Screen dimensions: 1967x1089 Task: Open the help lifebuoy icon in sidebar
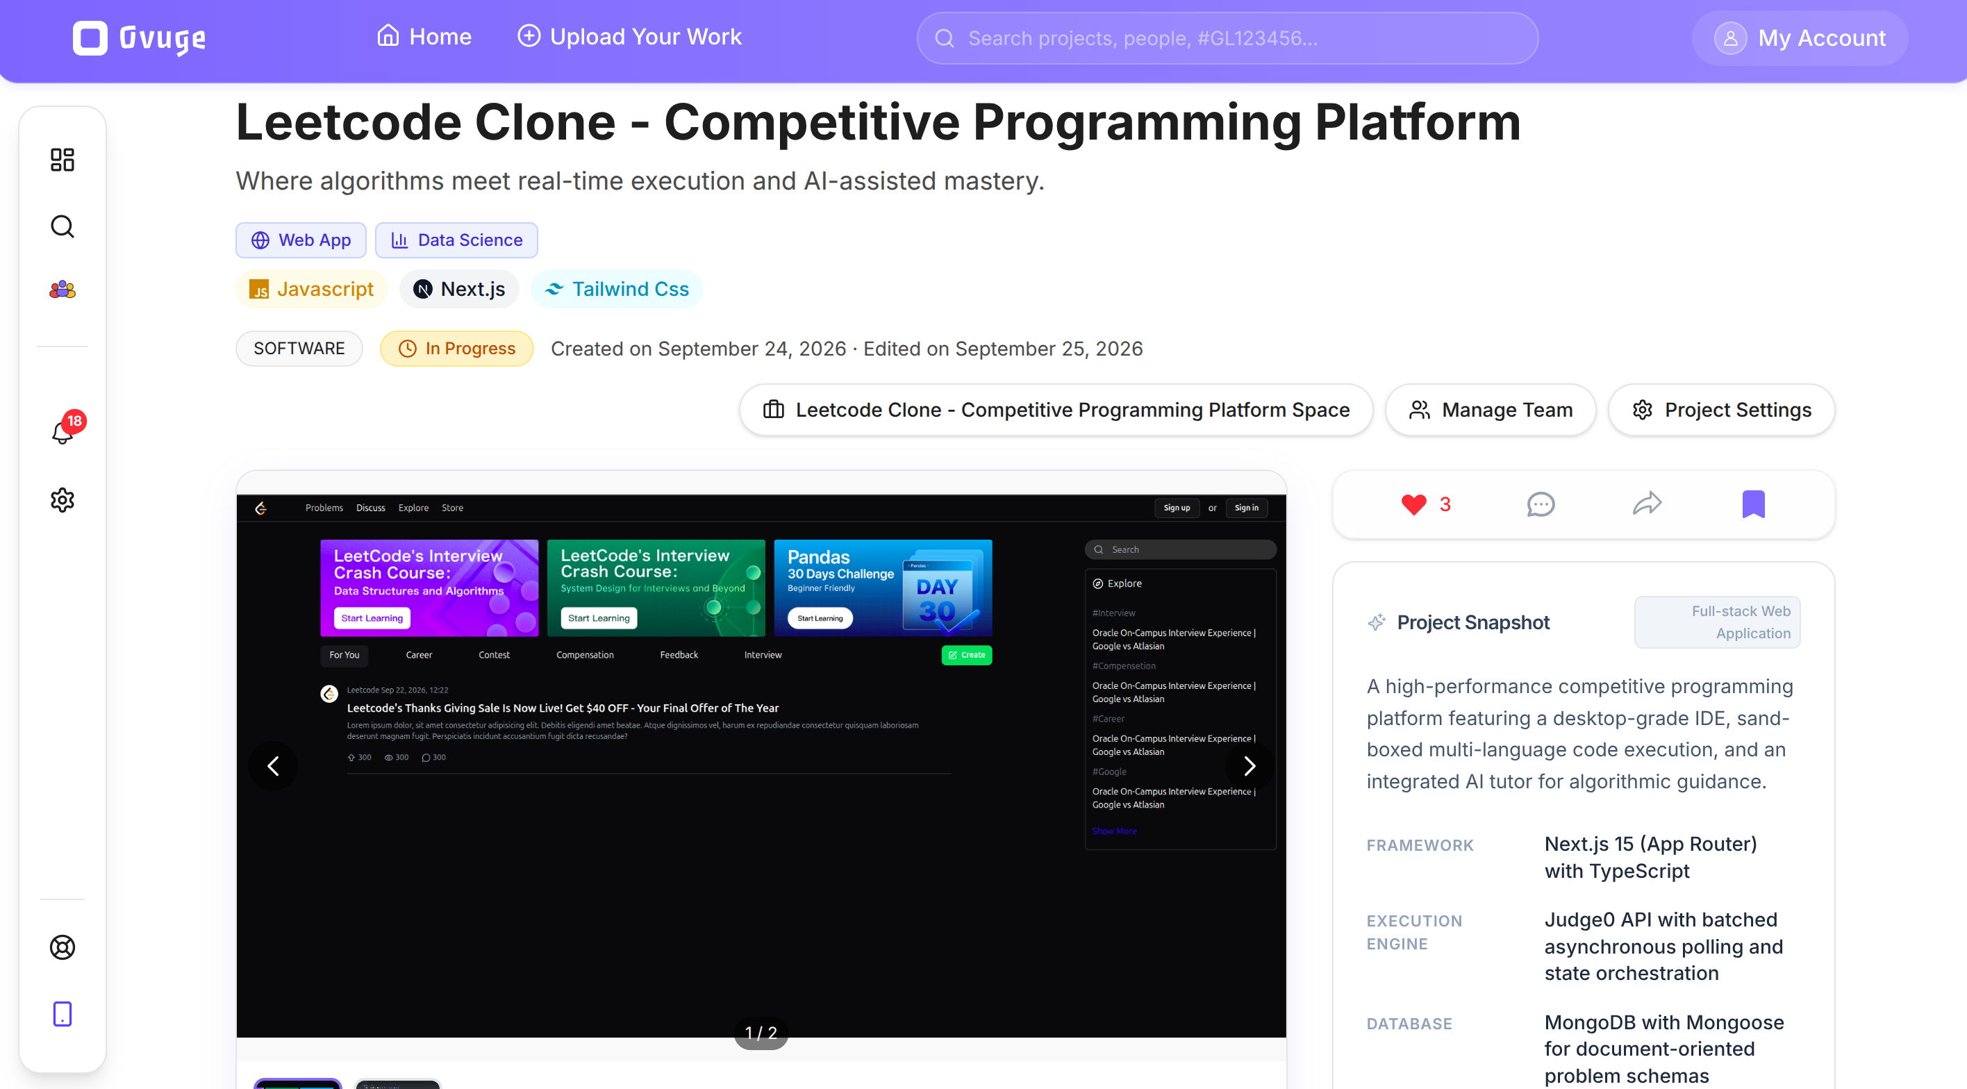(x=63, y=948)
